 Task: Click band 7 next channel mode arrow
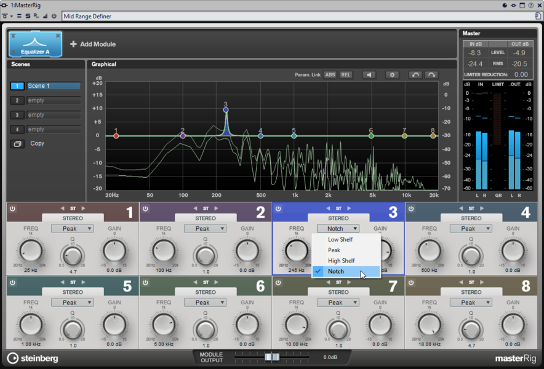[x=349, y=282]
